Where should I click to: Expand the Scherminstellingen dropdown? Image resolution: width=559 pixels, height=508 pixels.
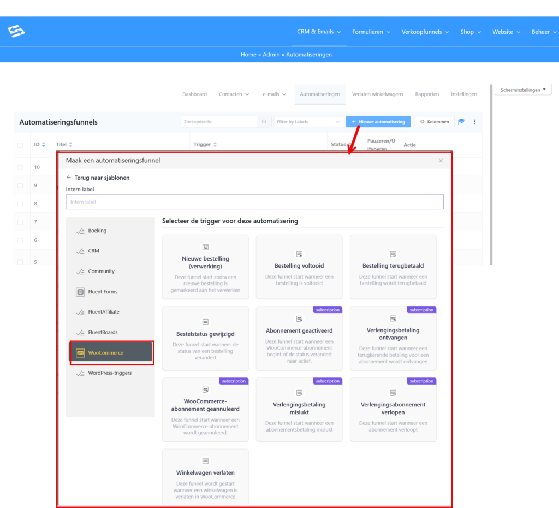(x=522, y=90)
